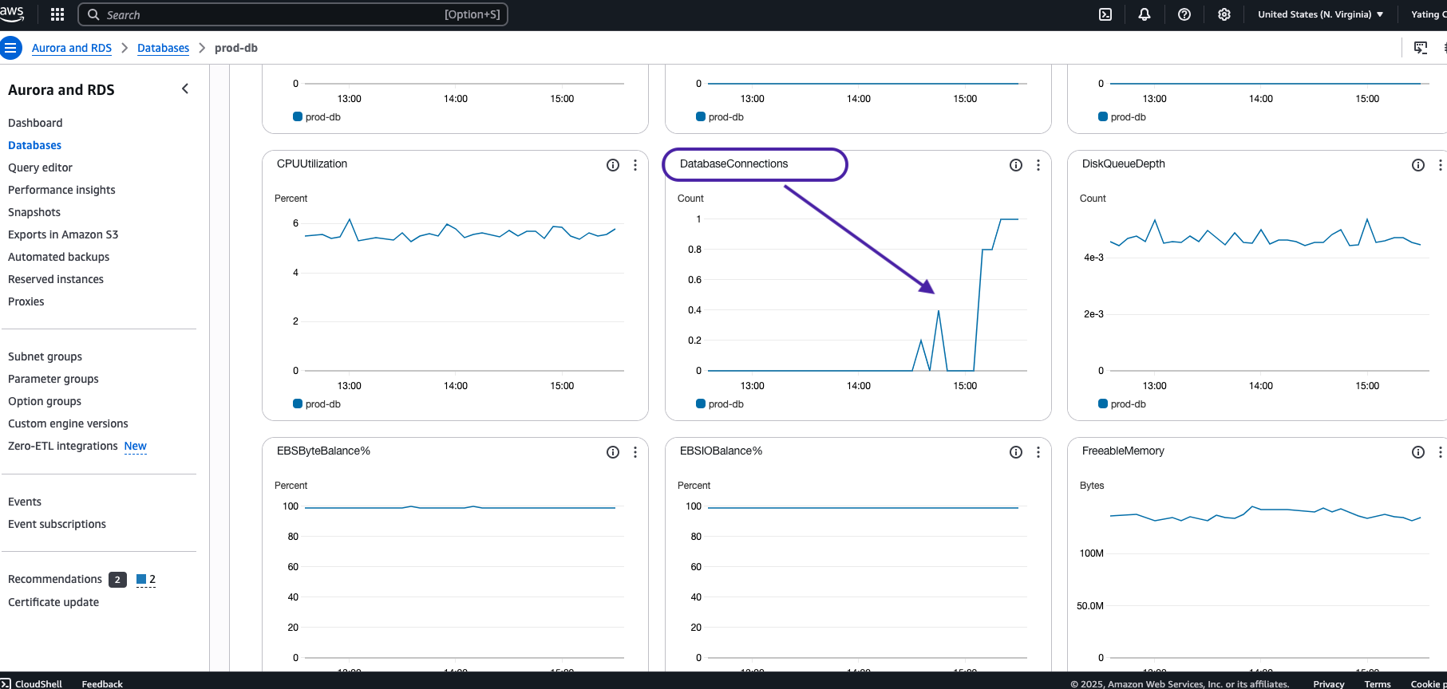This screenshot has width=1447, height=689.
Task: Click the Feedback link in footer
Action: (102, 683)
